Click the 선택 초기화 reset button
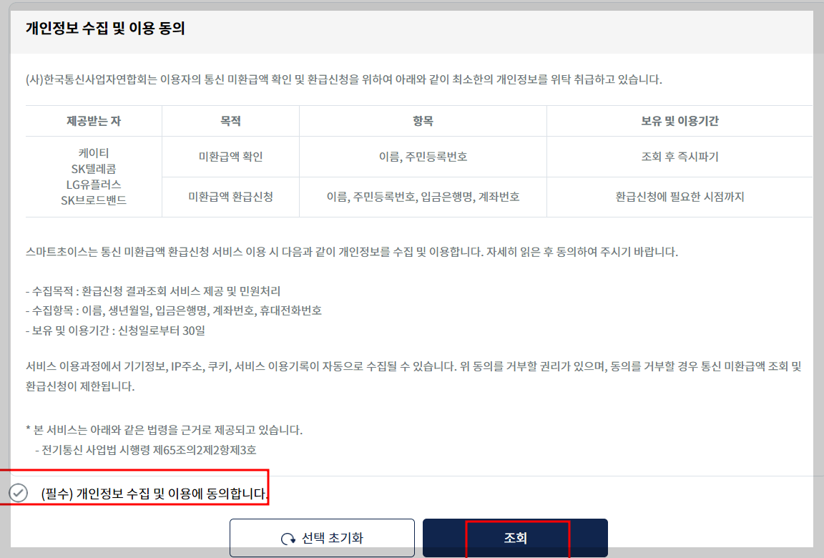 point(322,537)
